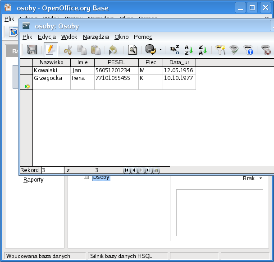
Task: Open Plik menu in Osoby window
Action: pyautogui.click(x=27, y=37)
